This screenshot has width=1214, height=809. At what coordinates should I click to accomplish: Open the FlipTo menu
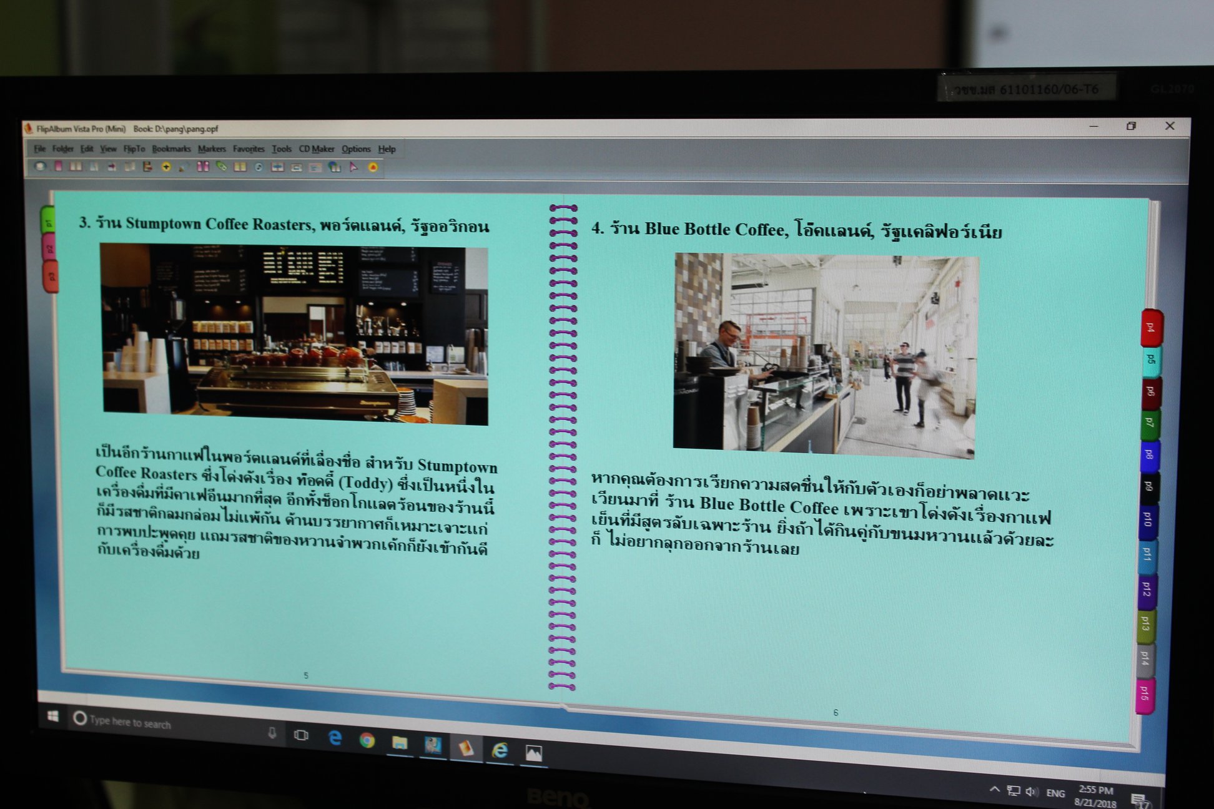134,149
